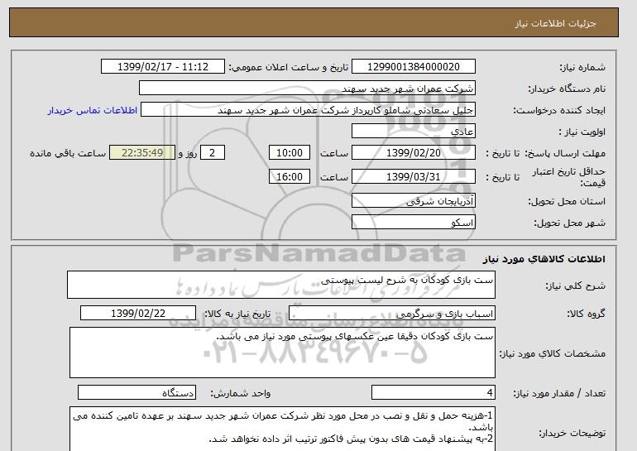Click the buyer notes text area about 'هزینه حمل و نقل'
637x451 pixels.
282,429
